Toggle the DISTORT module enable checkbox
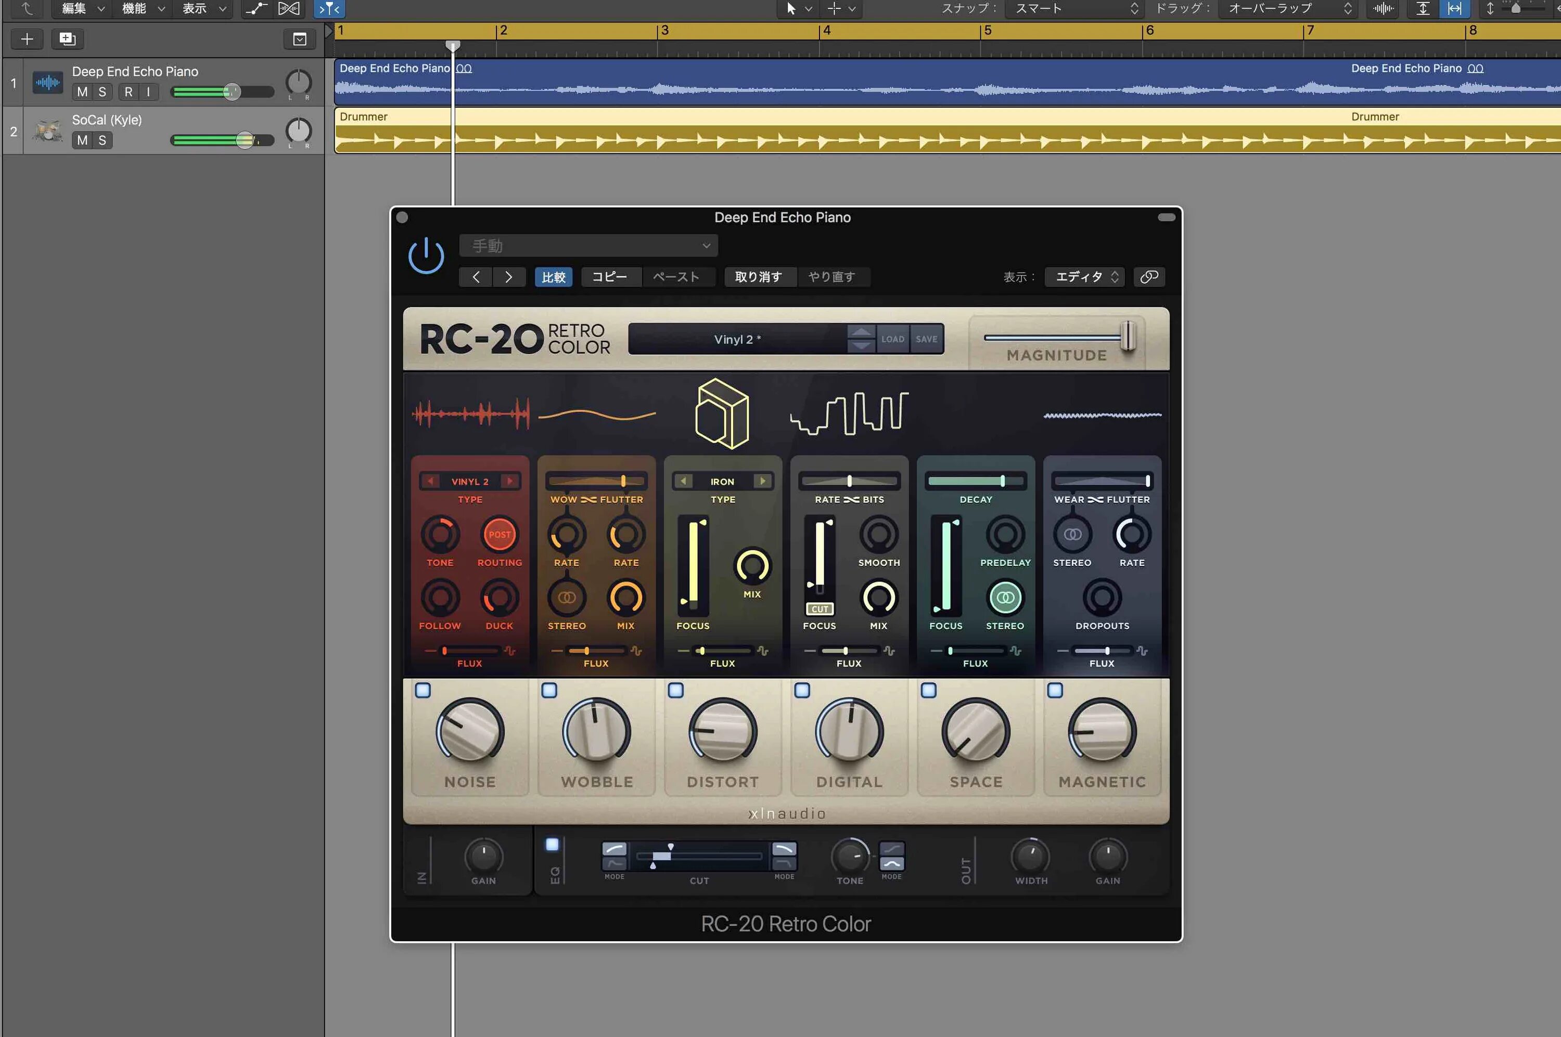This screenshot has width=1561, height=1037. tap(675, 691)
